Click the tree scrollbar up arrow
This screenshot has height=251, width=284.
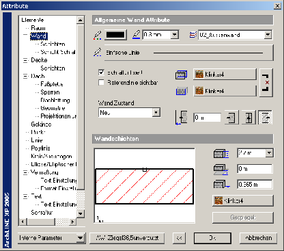pos(80,20)
